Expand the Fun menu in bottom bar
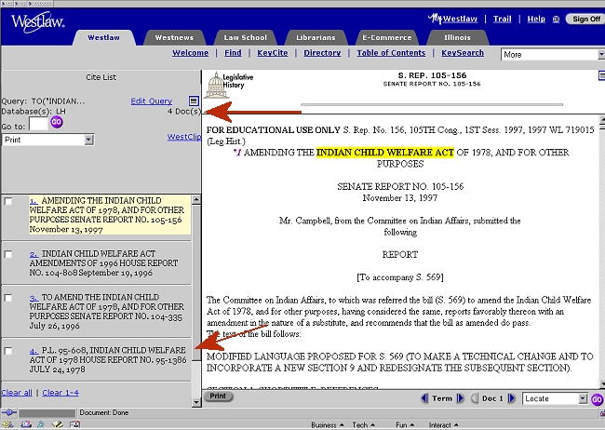Image resolution: width=605 pixels, height=430 pixels. click(x=405, y=425)
